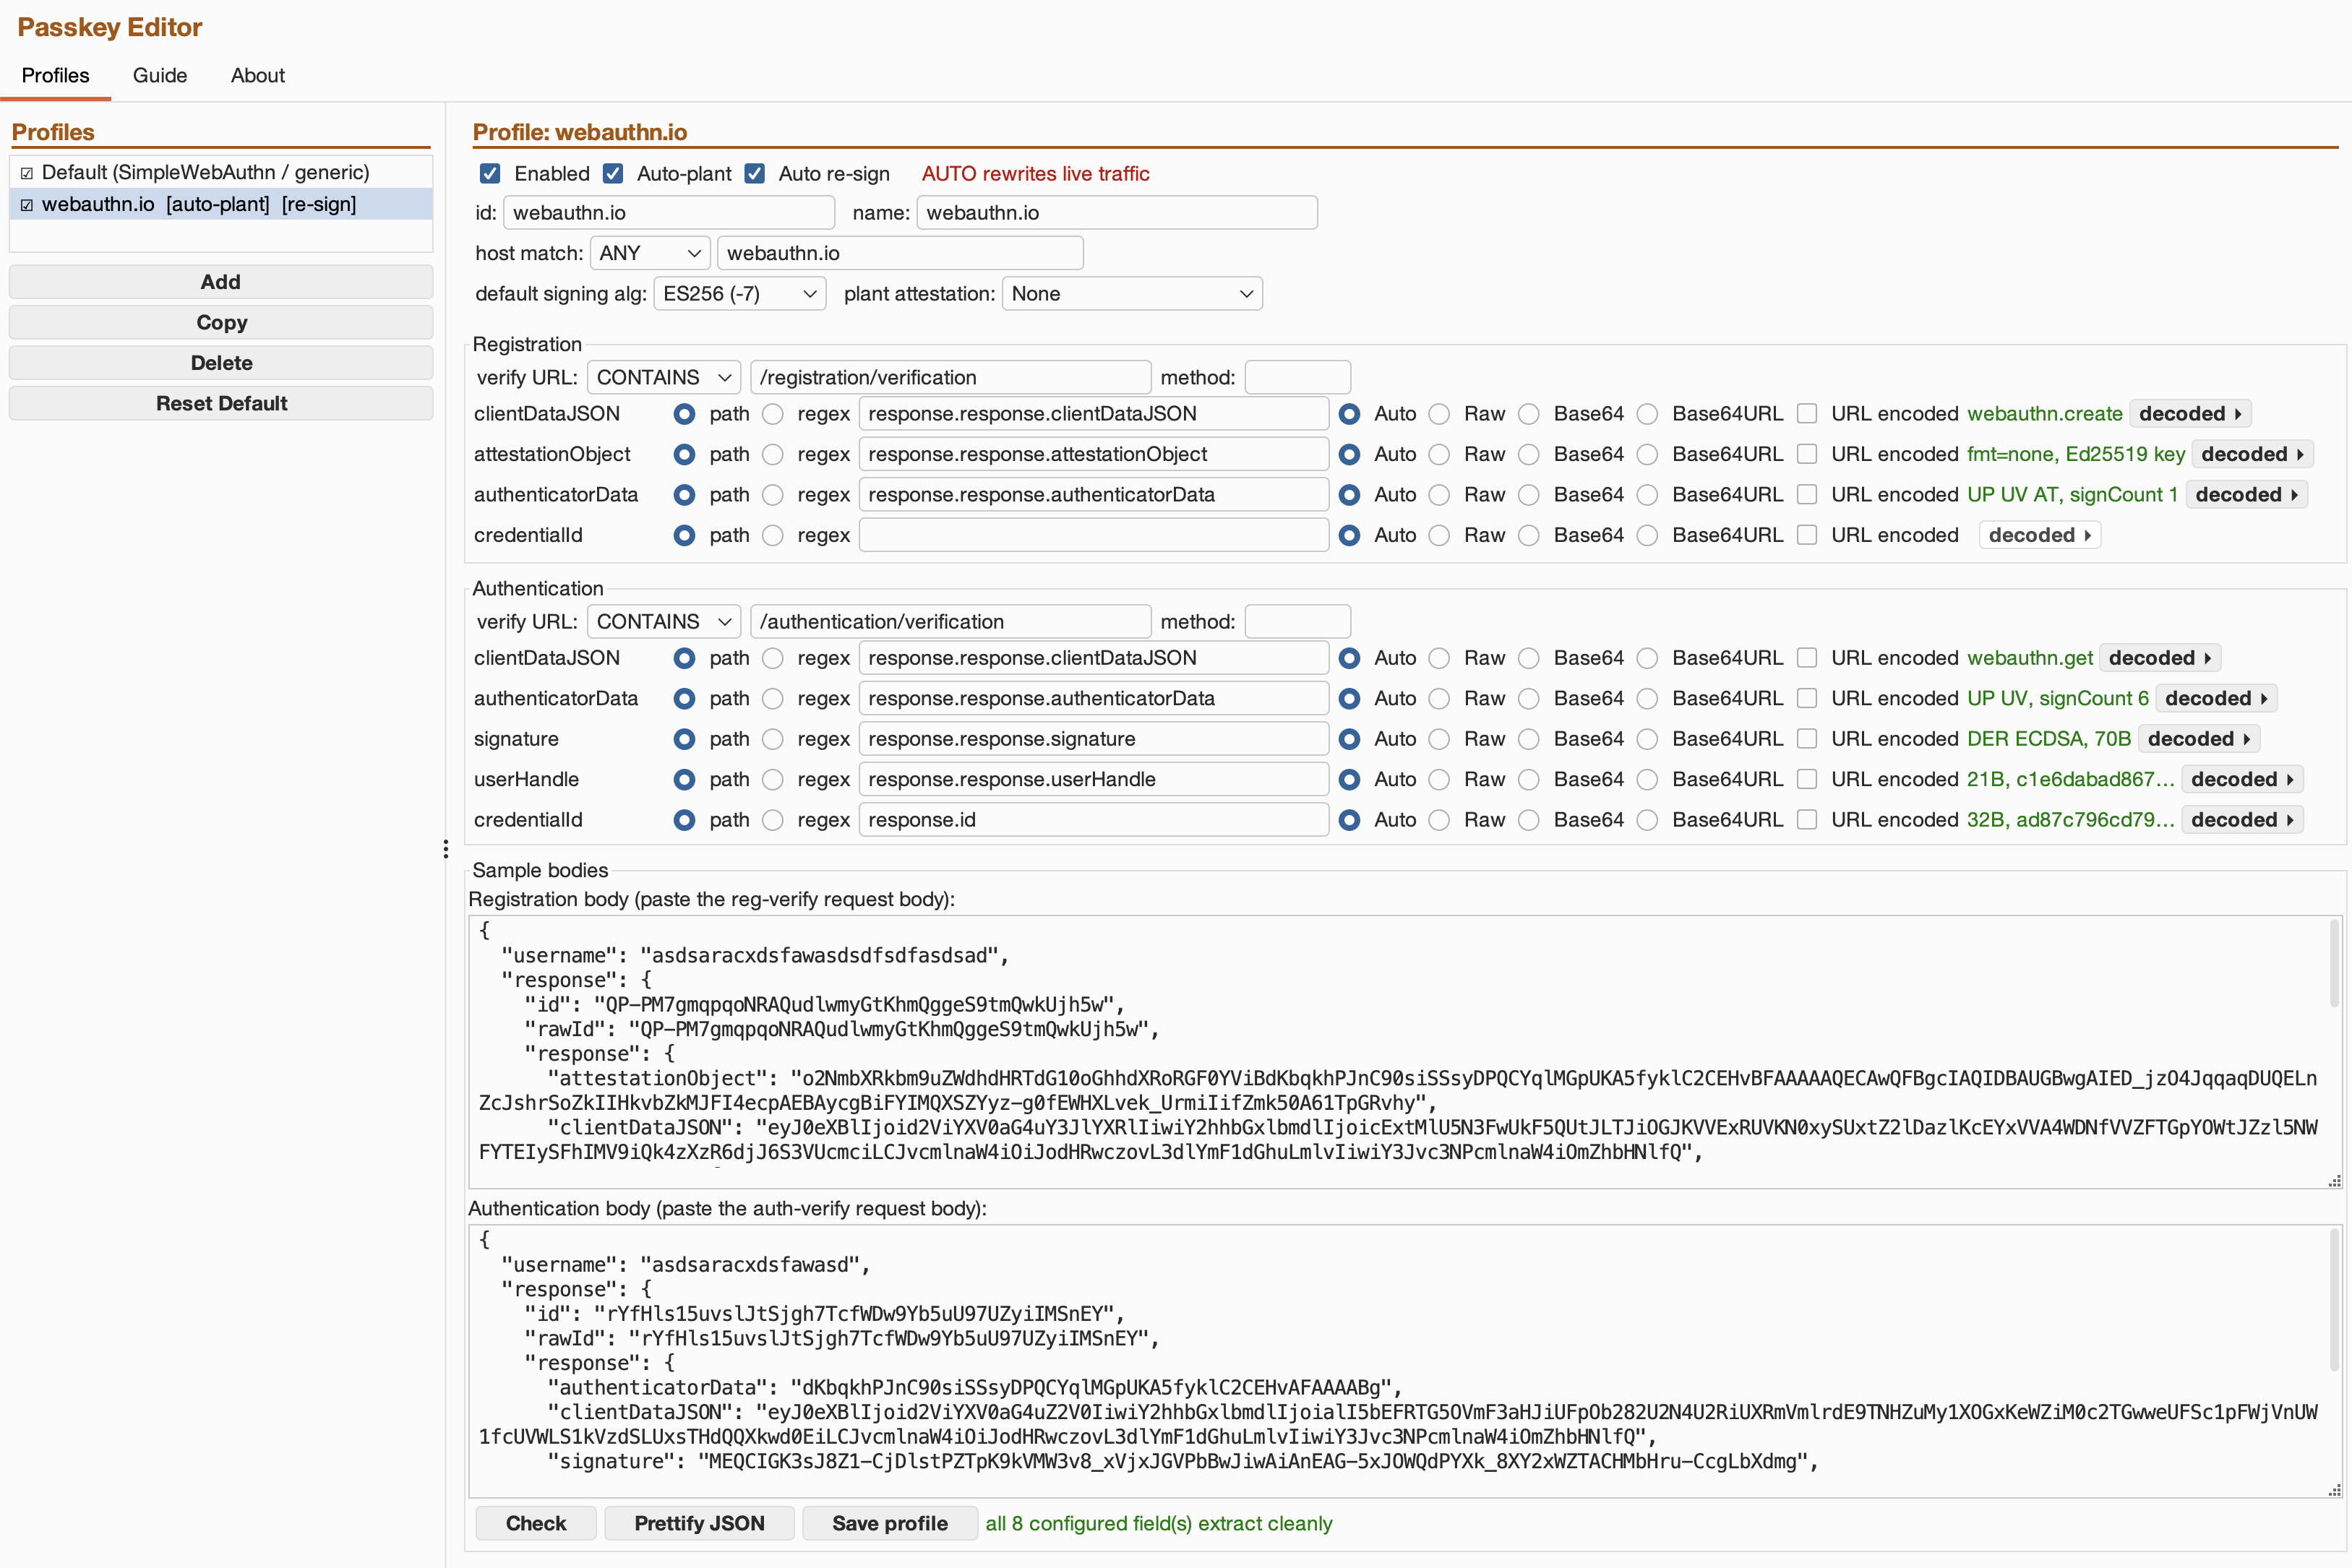The image size is (2352, 1568).
Task: Click the host match value field
Action: click(900, 253)
